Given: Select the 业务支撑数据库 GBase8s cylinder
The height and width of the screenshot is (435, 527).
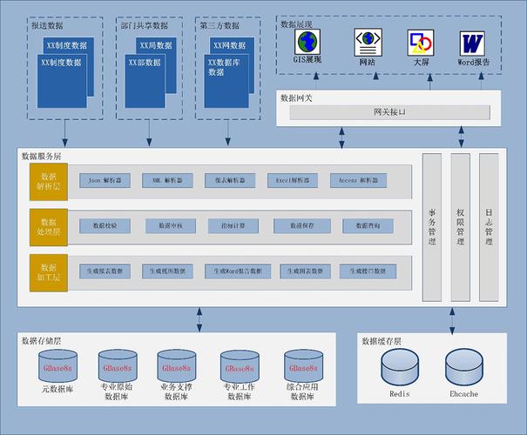Looking at the screenshot, I should coord(177,366).
